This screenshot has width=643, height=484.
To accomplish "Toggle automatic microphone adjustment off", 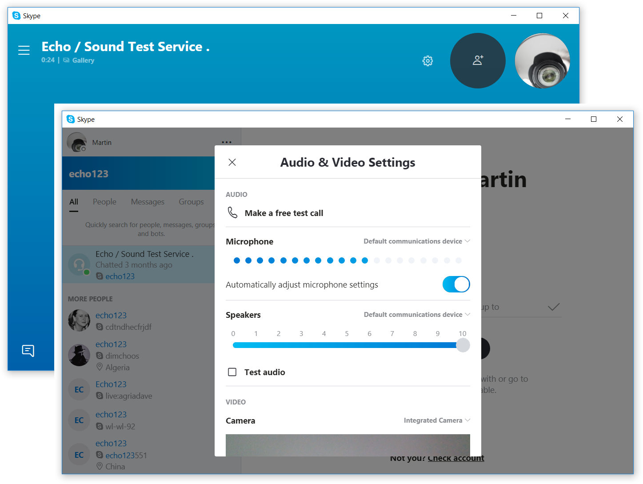I will tap(456, 284).
